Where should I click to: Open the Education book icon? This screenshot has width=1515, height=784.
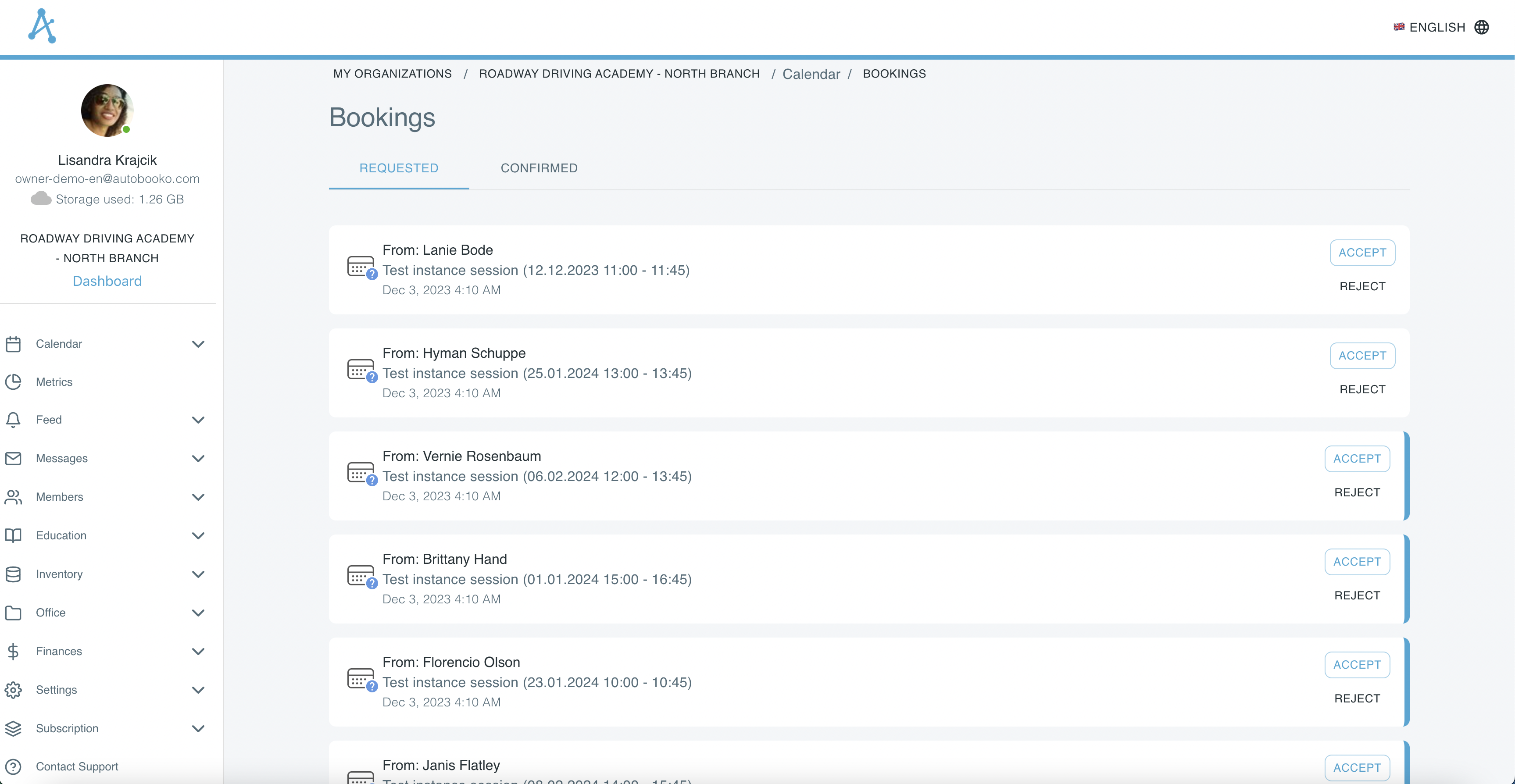[x=14, y=535]
